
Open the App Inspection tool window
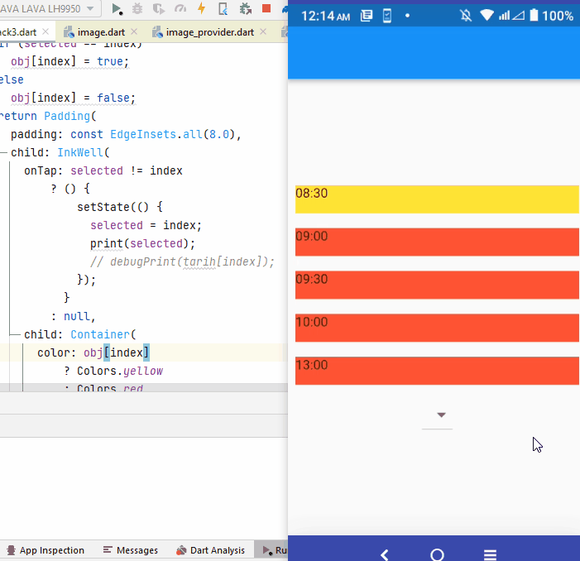[46, 550]
